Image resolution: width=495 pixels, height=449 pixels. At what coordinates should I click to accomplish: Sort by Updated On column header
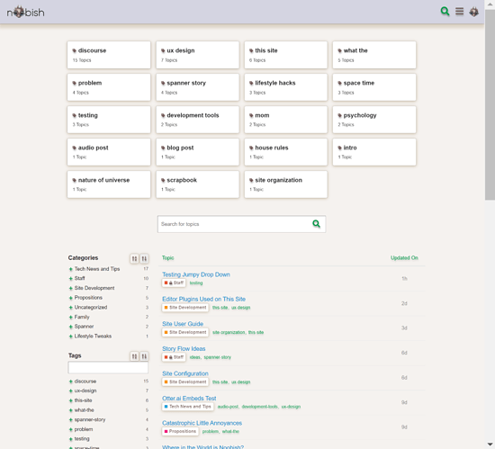point(404,257)
